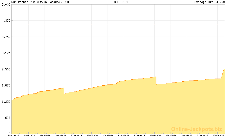Select the 4,375 y-axis label
The height and width of the screenshot is (138, 225).
[6, 21]
